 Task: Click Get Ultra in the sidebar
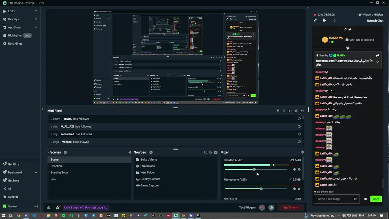coord(13,164)
